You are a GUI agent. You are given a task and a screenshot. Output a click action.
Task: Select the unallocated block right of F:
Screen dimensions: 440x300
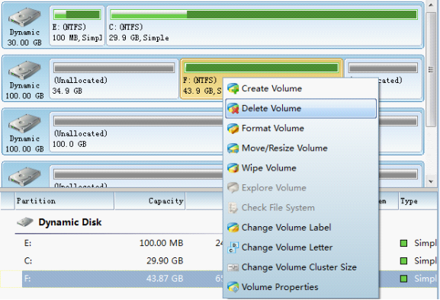(401, 78)
